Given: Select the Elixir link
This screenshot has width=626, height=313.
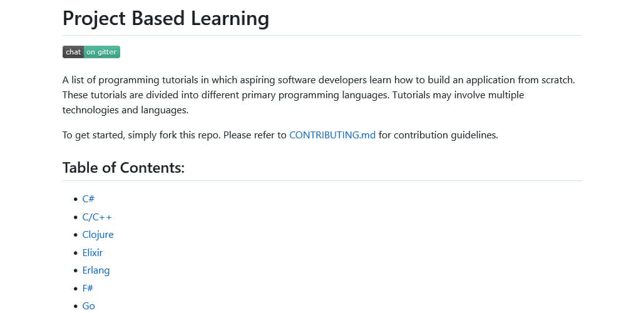Looking at the screenshot, I should (x=93, y=252).
